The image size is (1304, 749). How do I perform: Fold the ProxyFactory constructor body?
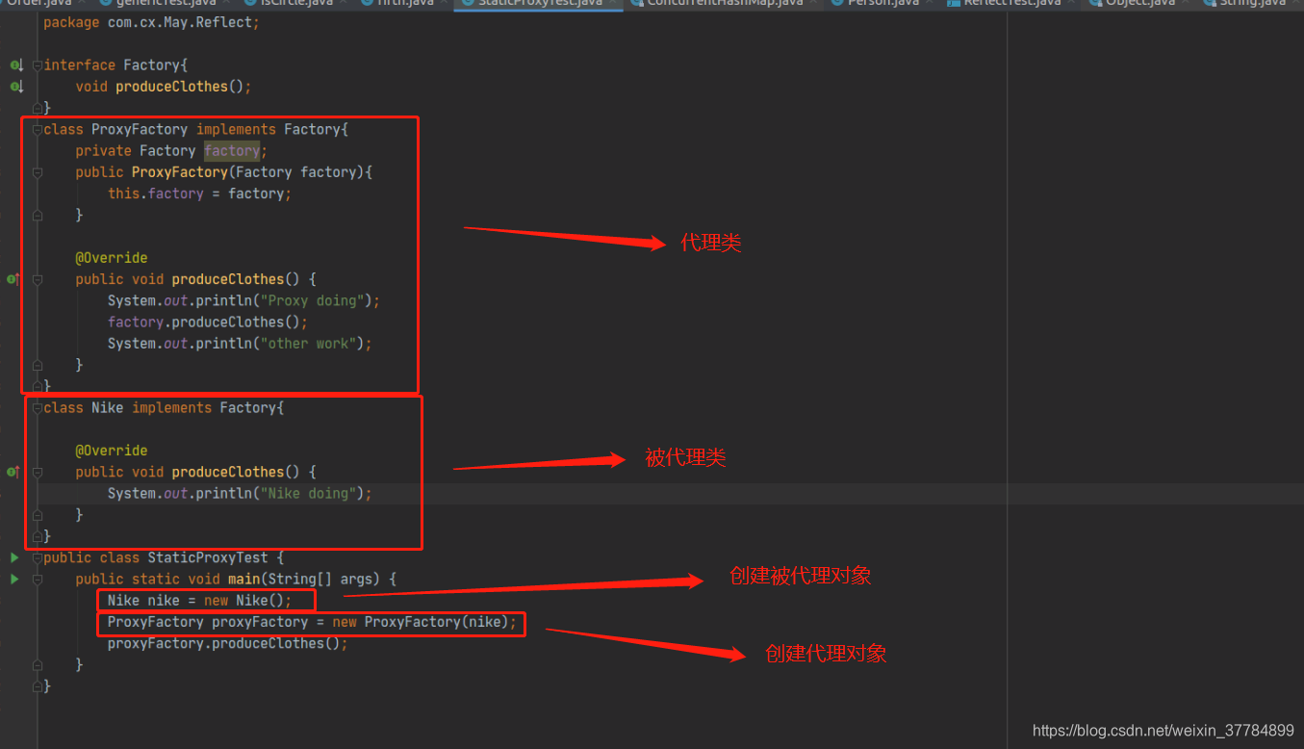(x=38, y=172)
